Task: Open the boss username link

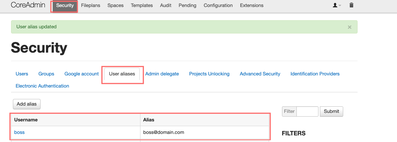Action: [19, 132]
